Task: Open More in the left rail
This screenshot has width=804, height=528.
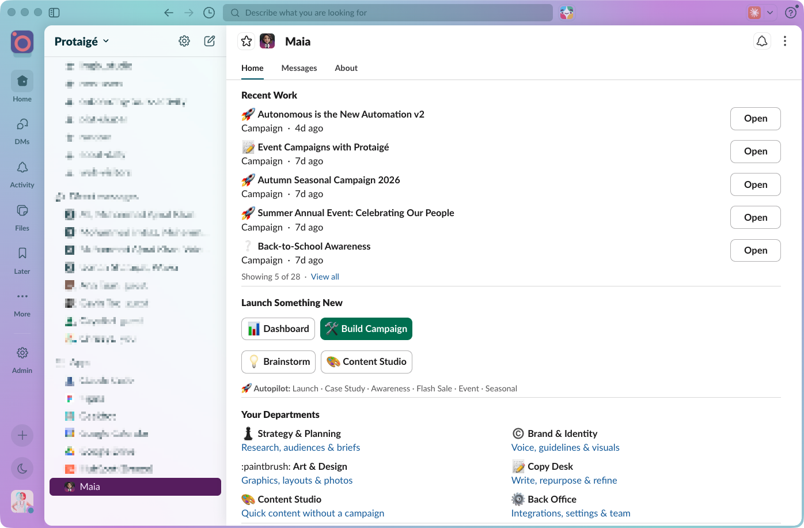Action: 22,303
